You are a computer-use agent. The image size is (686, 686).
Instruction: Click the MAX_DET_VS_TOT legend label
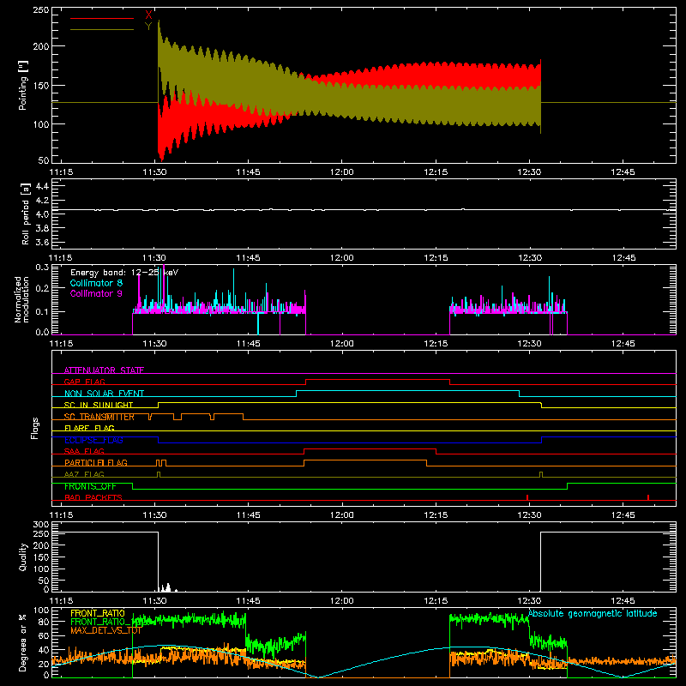point(105,630)
